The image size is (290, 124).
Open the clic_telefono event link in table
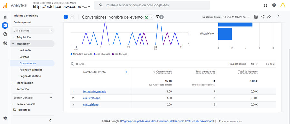pyautogui.click(x=91, y=105)
